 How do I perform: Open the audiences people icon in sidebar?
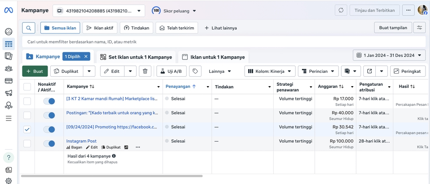pos(9,68)
